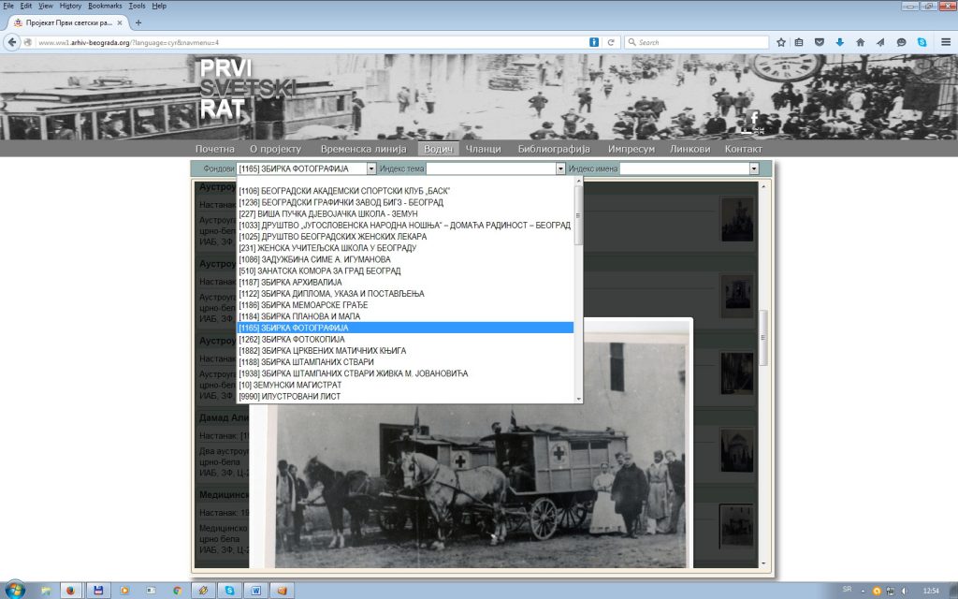The height and width of the screenshot is (599, 958).
Task: Click the dropdown list scrollbar thumb
Action: tap(578, 215)
